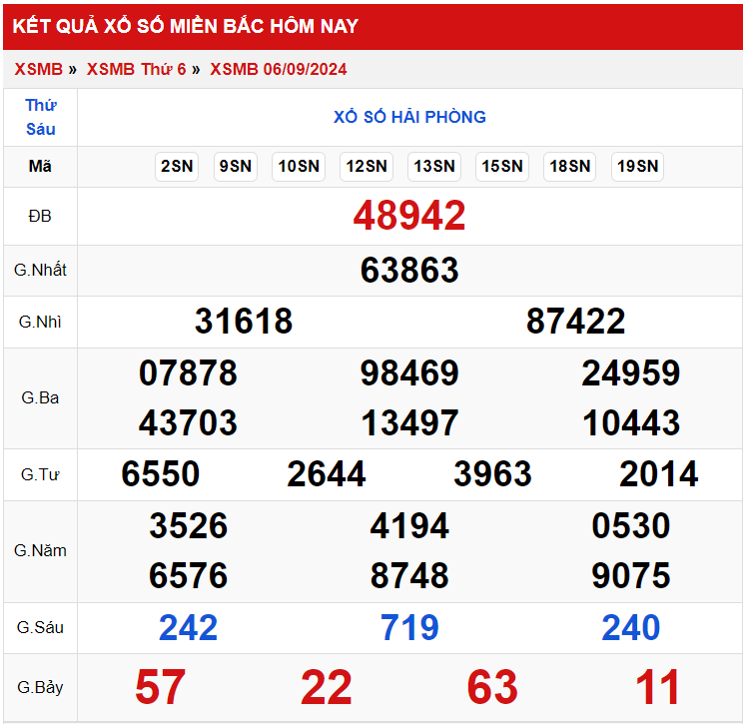Choose the 13SN code badge
746x724 pixels.
point(434,167)
